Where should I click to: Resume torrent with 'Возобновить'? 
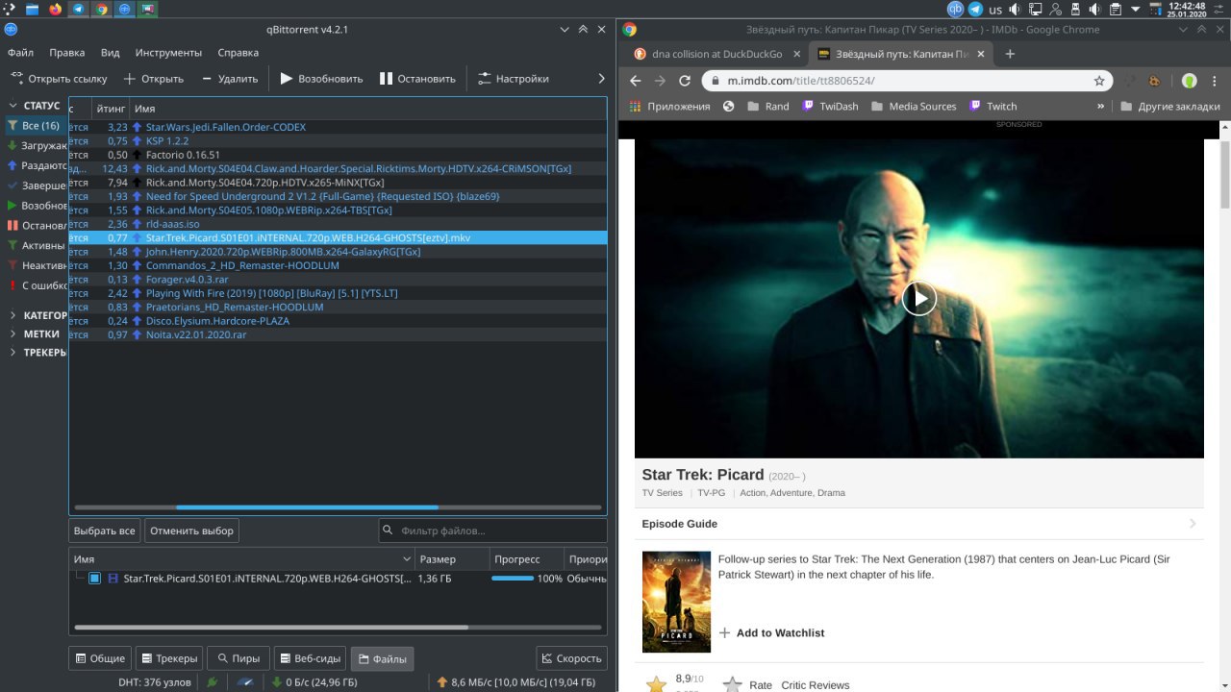tap(321, 79)
